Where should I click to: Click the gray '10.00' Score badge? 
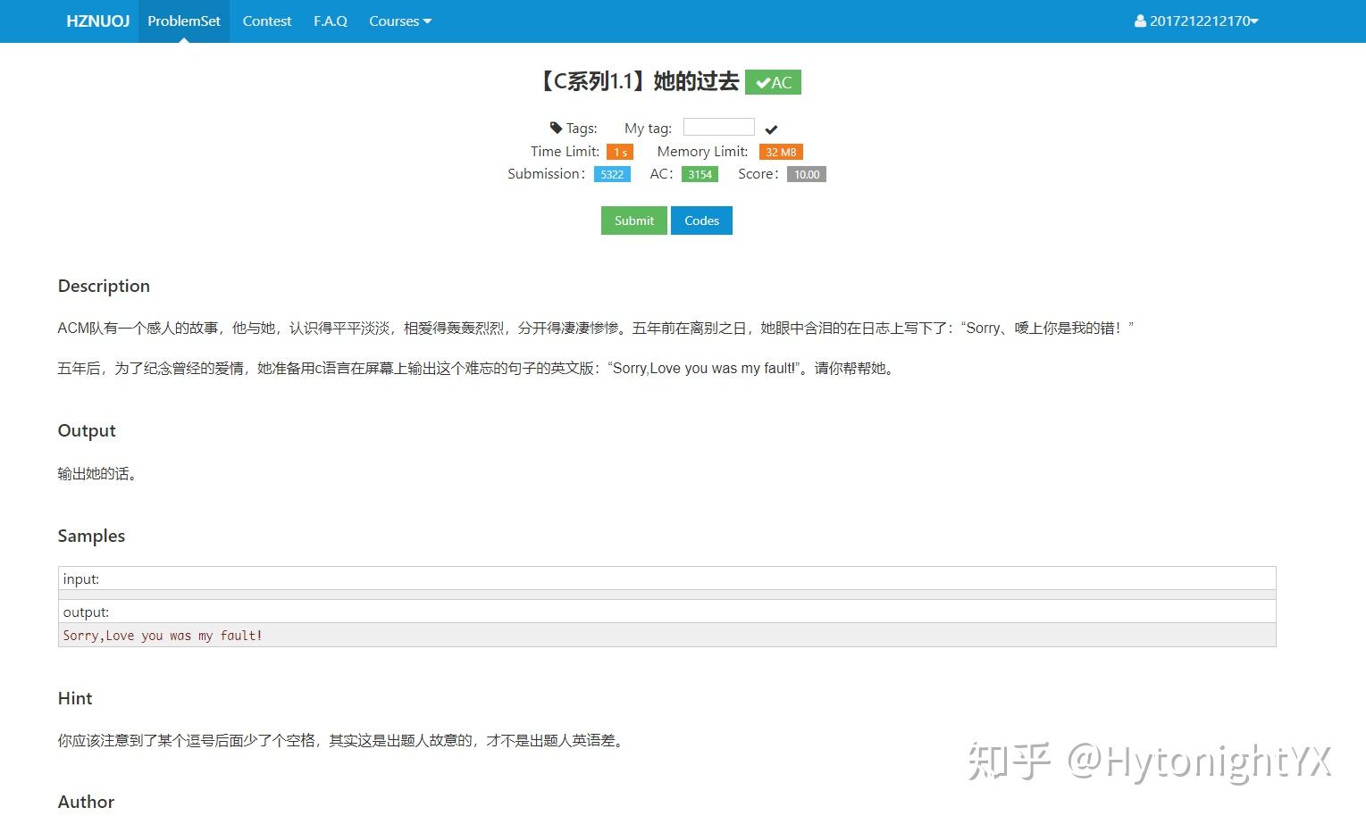pos(806,174)
